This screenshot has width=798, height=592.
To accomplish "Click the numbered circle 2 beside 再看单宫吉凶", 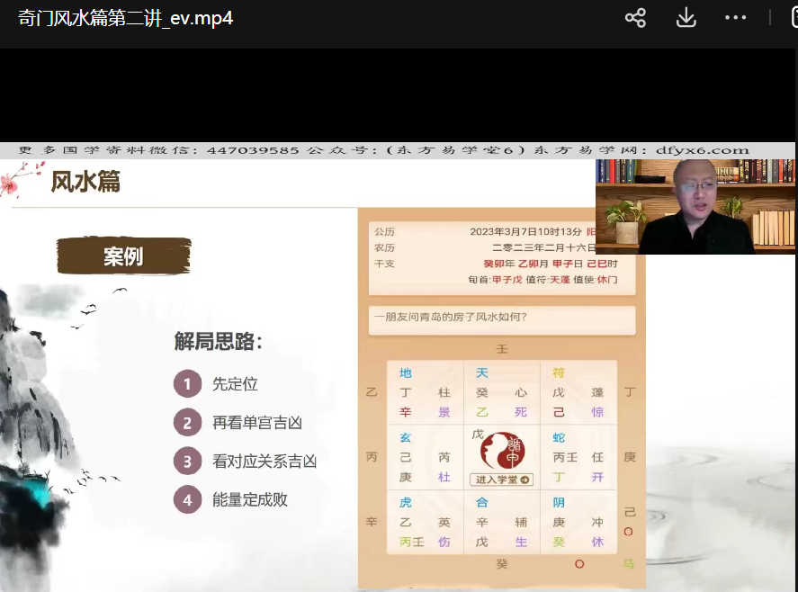I will pyautogui.click(x=187, y=423).
